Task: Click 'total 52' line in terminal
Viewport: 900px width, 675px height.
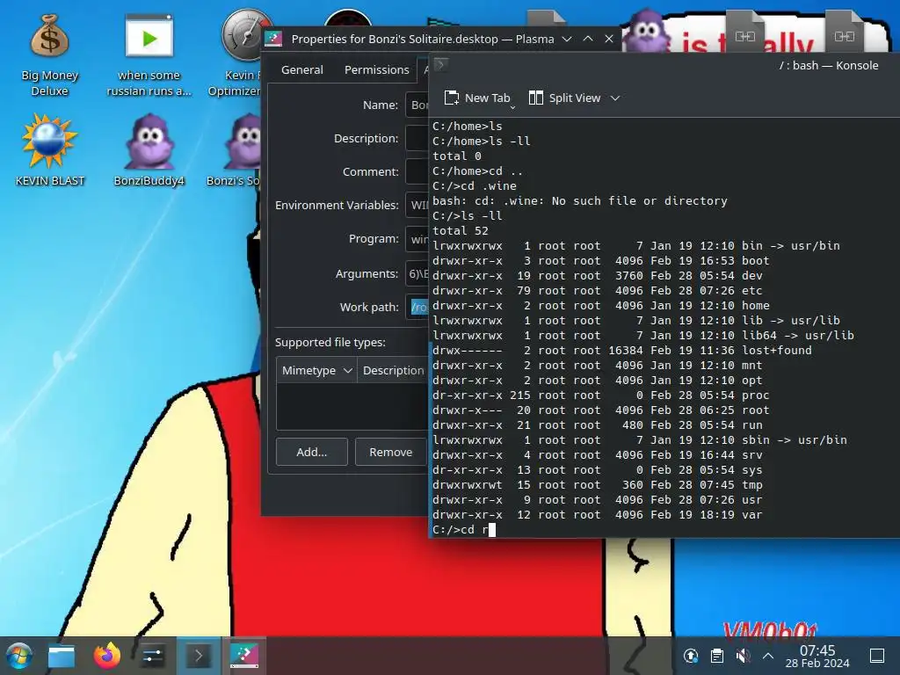Action: click(461, 231)
